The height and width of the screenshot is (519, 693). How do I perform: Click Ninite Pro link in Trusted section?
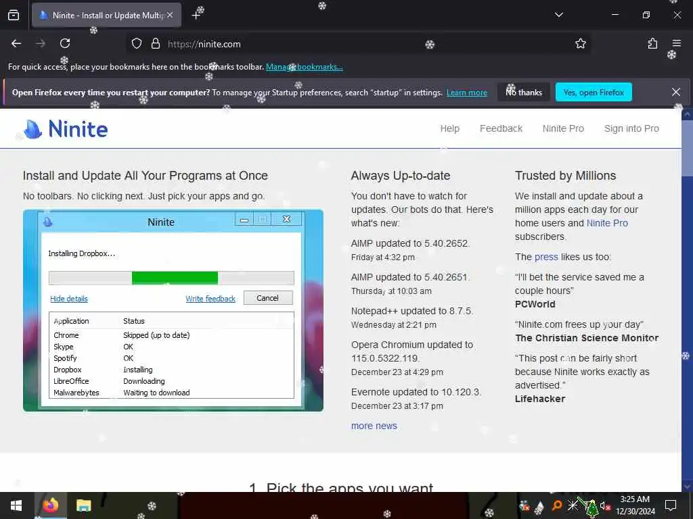[x=607, y=223]
